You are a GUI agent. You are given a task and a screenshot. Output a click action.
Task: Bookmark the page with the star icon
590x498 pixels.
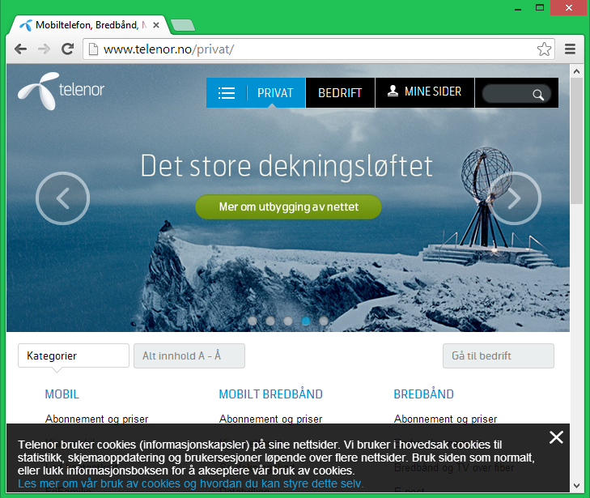pos(544,49)
